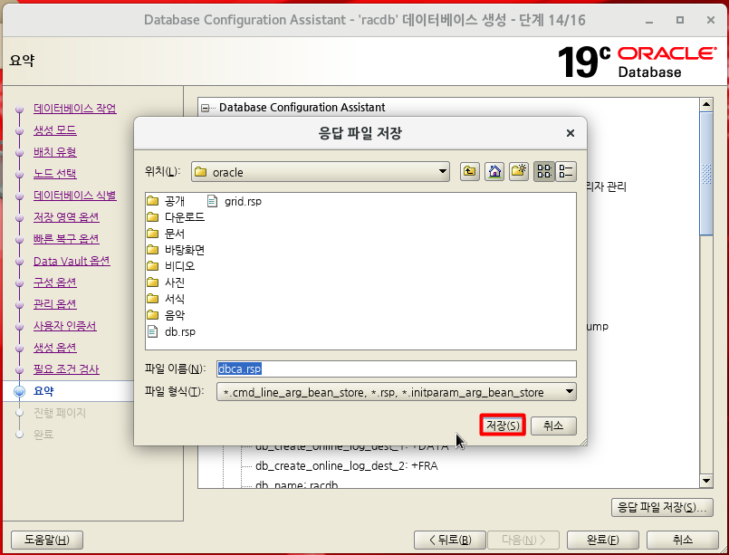The height and width of the screenshot is (555, 729).
Task: Cancel the wizard with bottom 취소 button
Action: [683, 540]
